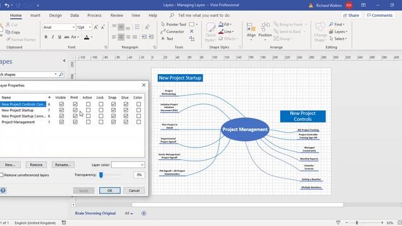Open the 12pt font size dropdown
The image size is (402, 226).
coord(90,27)
